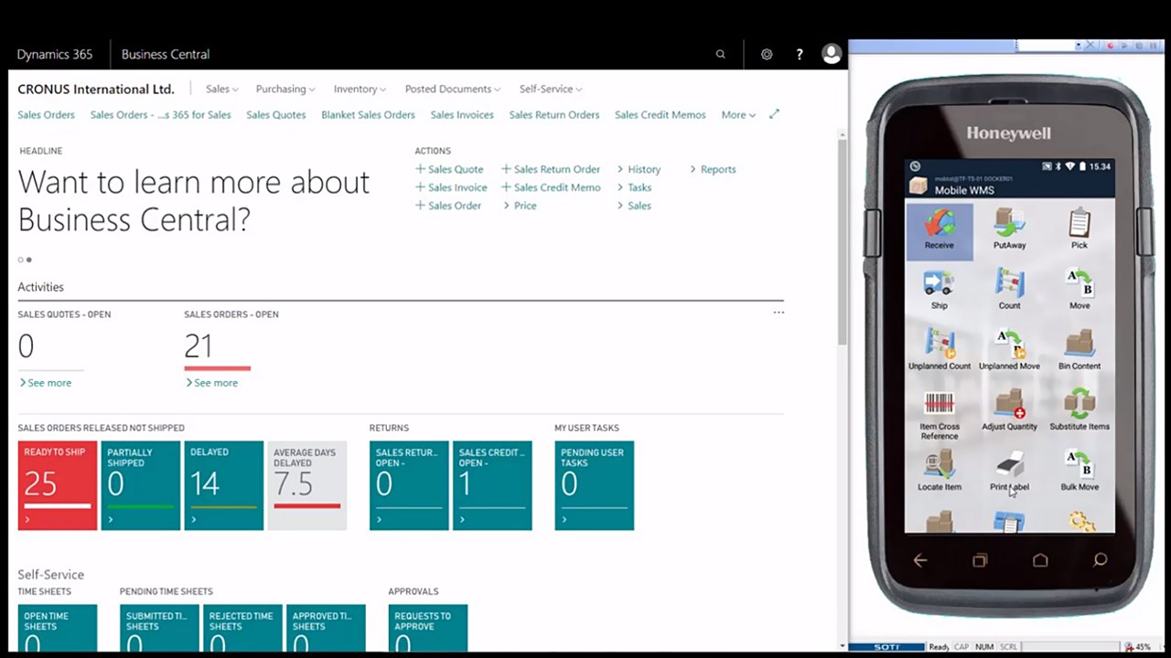The height and width of the screenshot is (658, 1171).
Task: Open Sales Invoices navigation link
Action: 462,114
